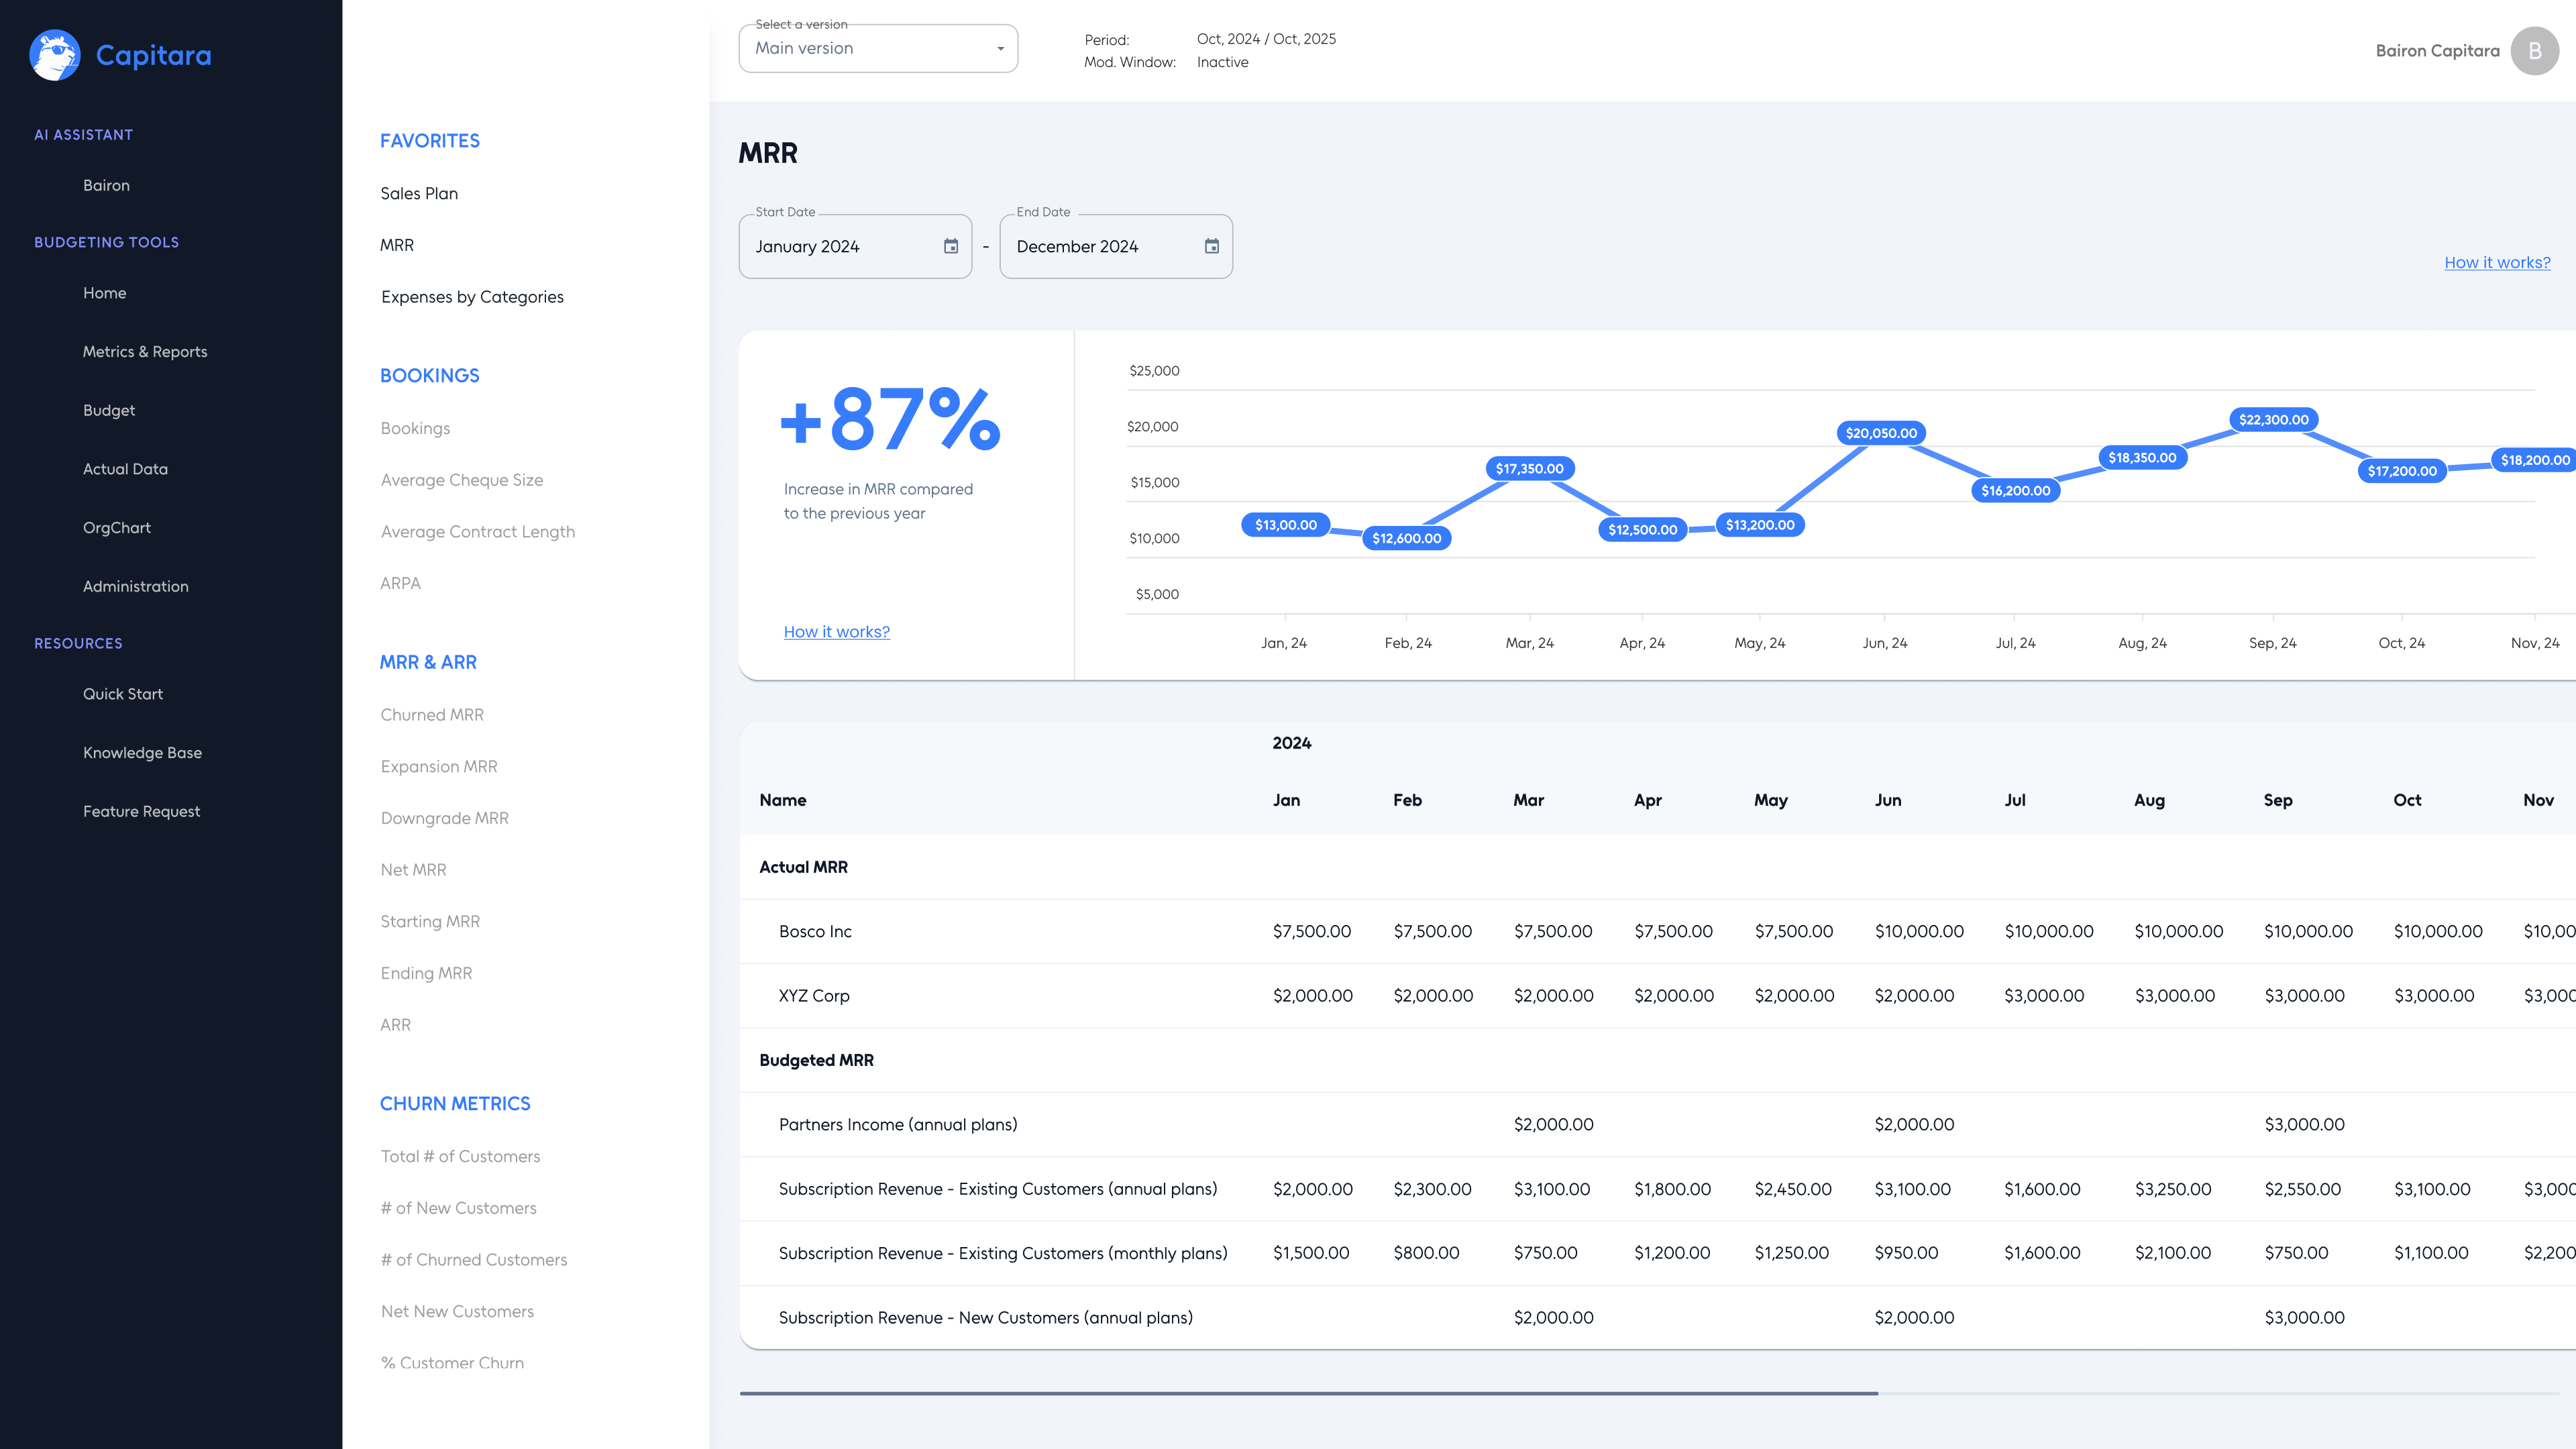Click the $20,050.00 Jun data point marker
2576x1449 pixels.
click(x=1881, y=433)
